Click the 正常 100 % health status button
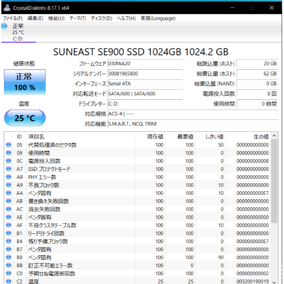 tap(25, 82)
